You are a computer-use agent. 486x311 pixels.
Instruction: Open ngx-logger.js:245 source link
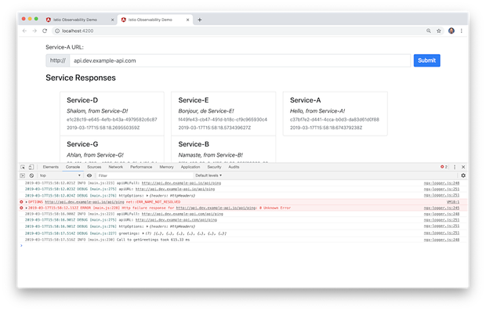pyautogui.click(x=441, y=208)
